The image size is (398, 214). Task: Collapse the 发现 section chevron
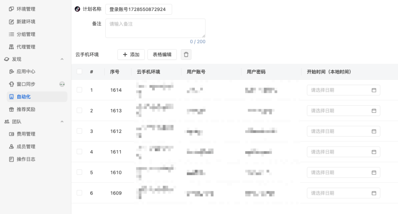(x=62, y=59)
